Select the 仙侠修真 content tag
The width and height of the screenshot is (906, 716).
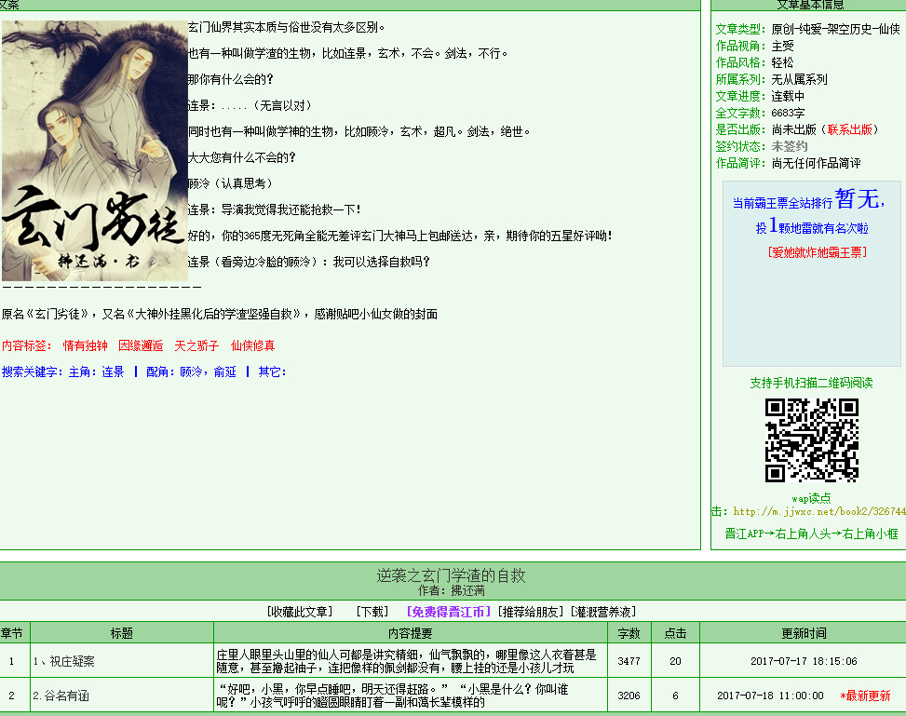pyautogui.click(x=252, y=345)
